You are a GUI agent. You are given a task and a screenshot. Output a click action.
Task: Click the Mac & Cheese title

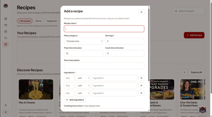27,103
